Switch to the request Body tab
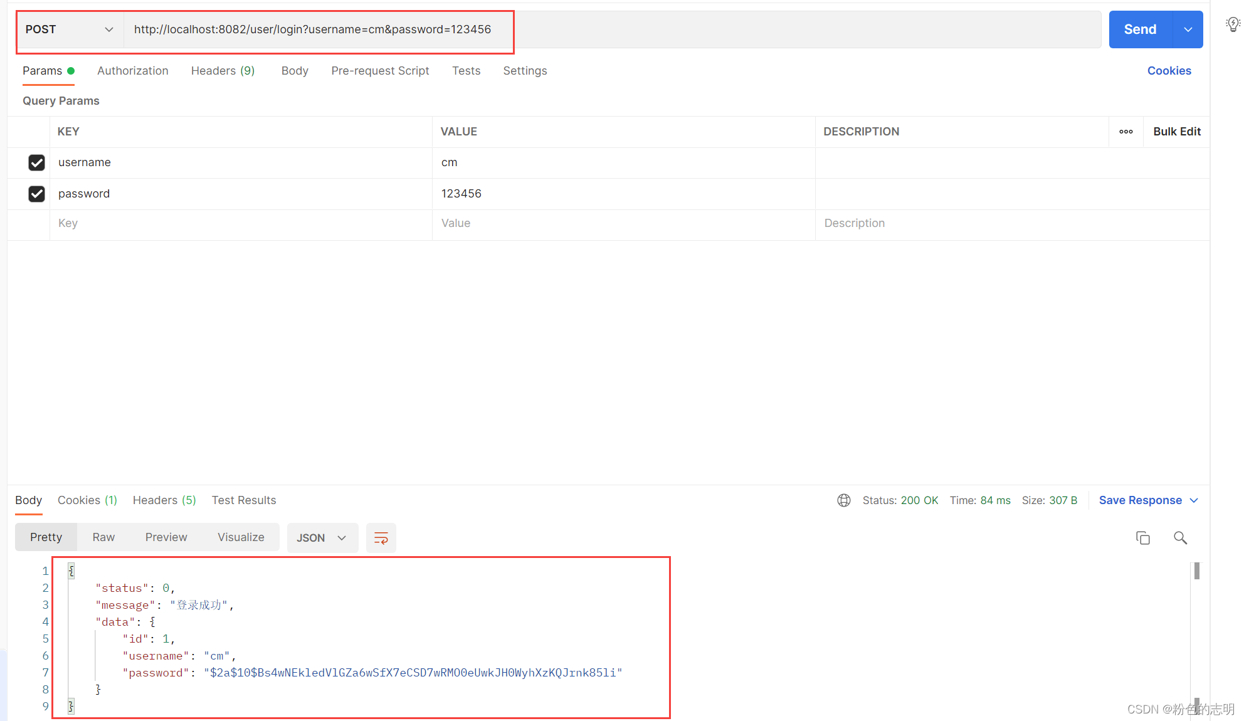 295,71
